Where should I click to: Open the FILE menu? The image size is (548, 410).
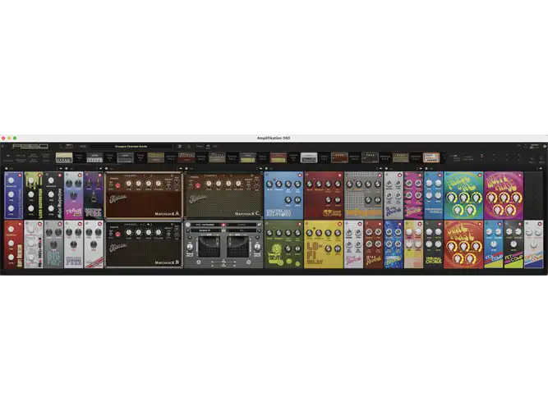pyautogui.click(x=82, y=147)
